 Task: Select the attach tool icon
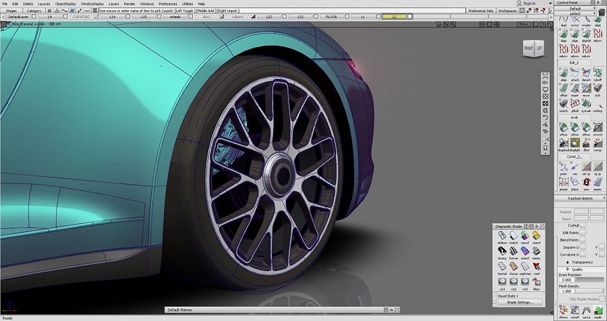575,72
